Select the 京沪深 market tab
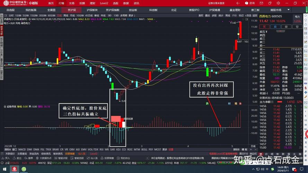The height and width of the screenshot is (173, 308). coord(72,10)
